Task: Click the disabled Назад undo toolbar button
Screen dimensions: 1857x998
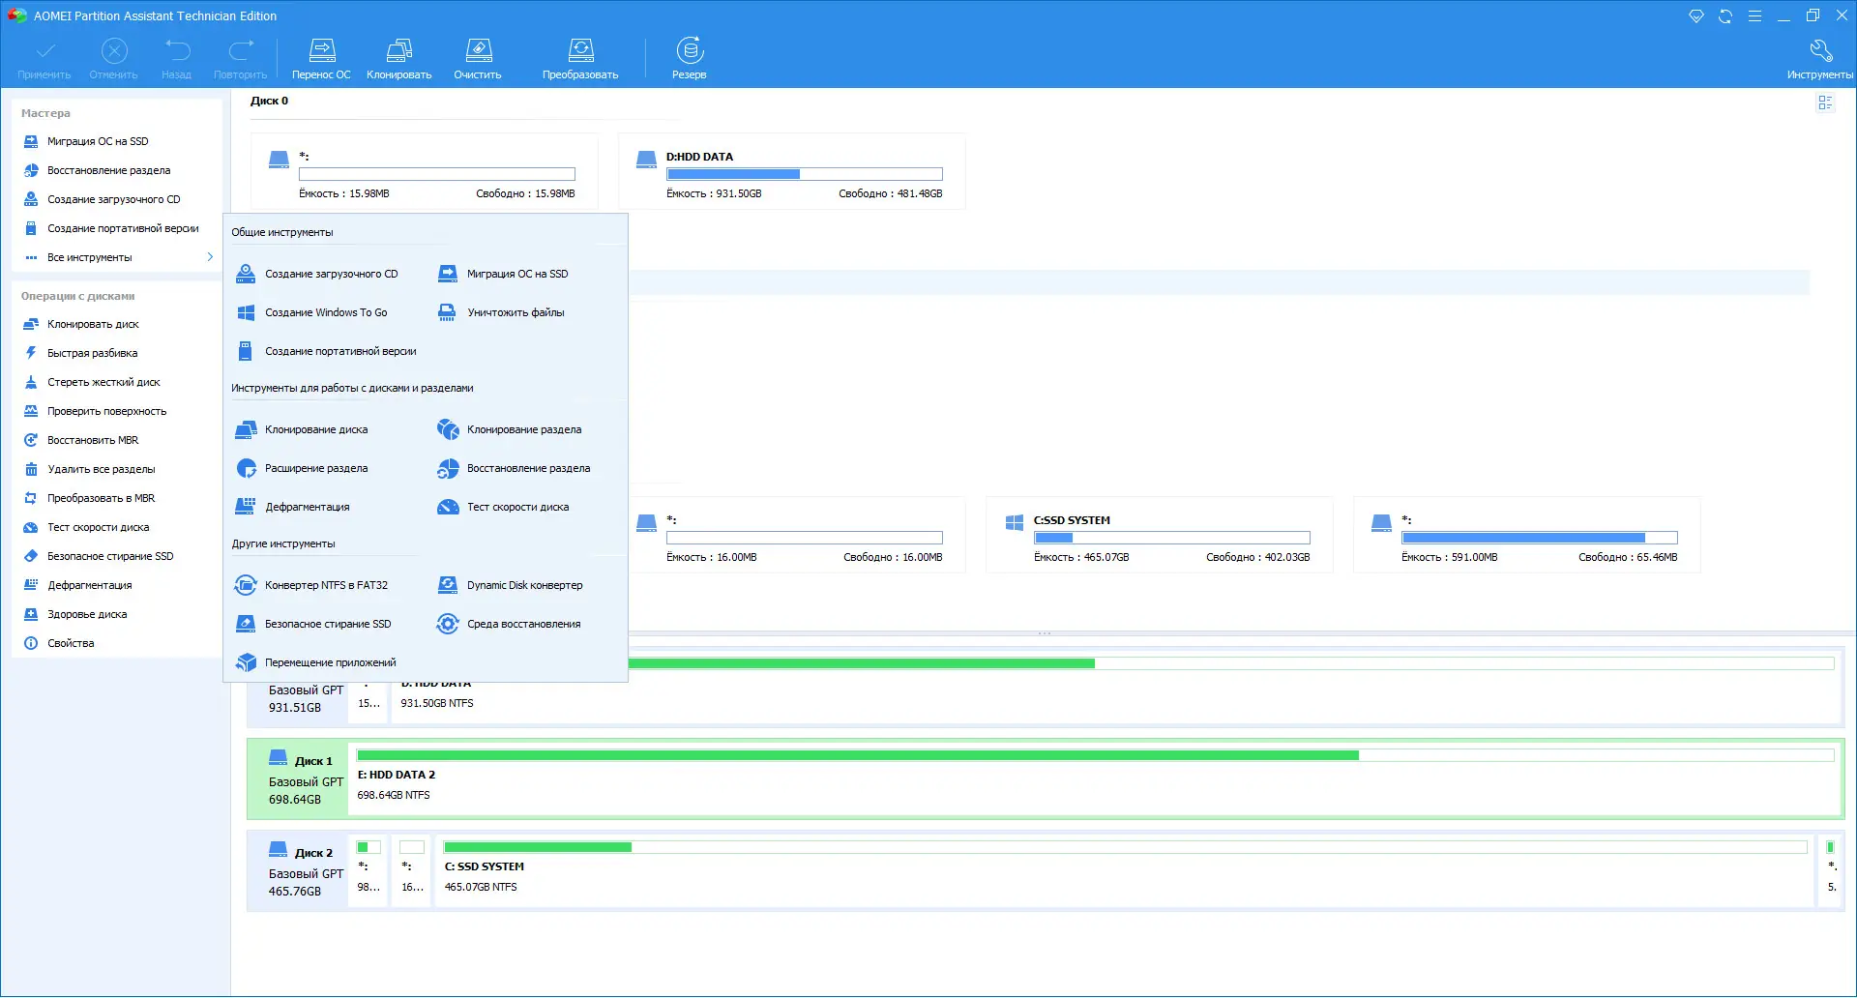Action: coord(177,59)
